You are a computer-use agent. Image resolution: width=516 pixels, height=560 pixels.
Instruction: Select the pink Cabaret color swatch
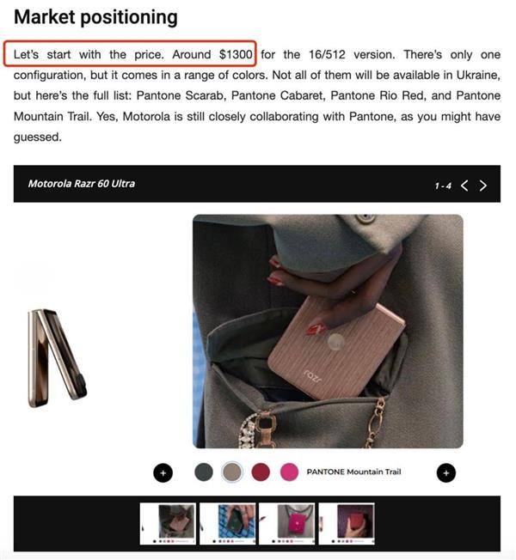[x=289, y=472]
